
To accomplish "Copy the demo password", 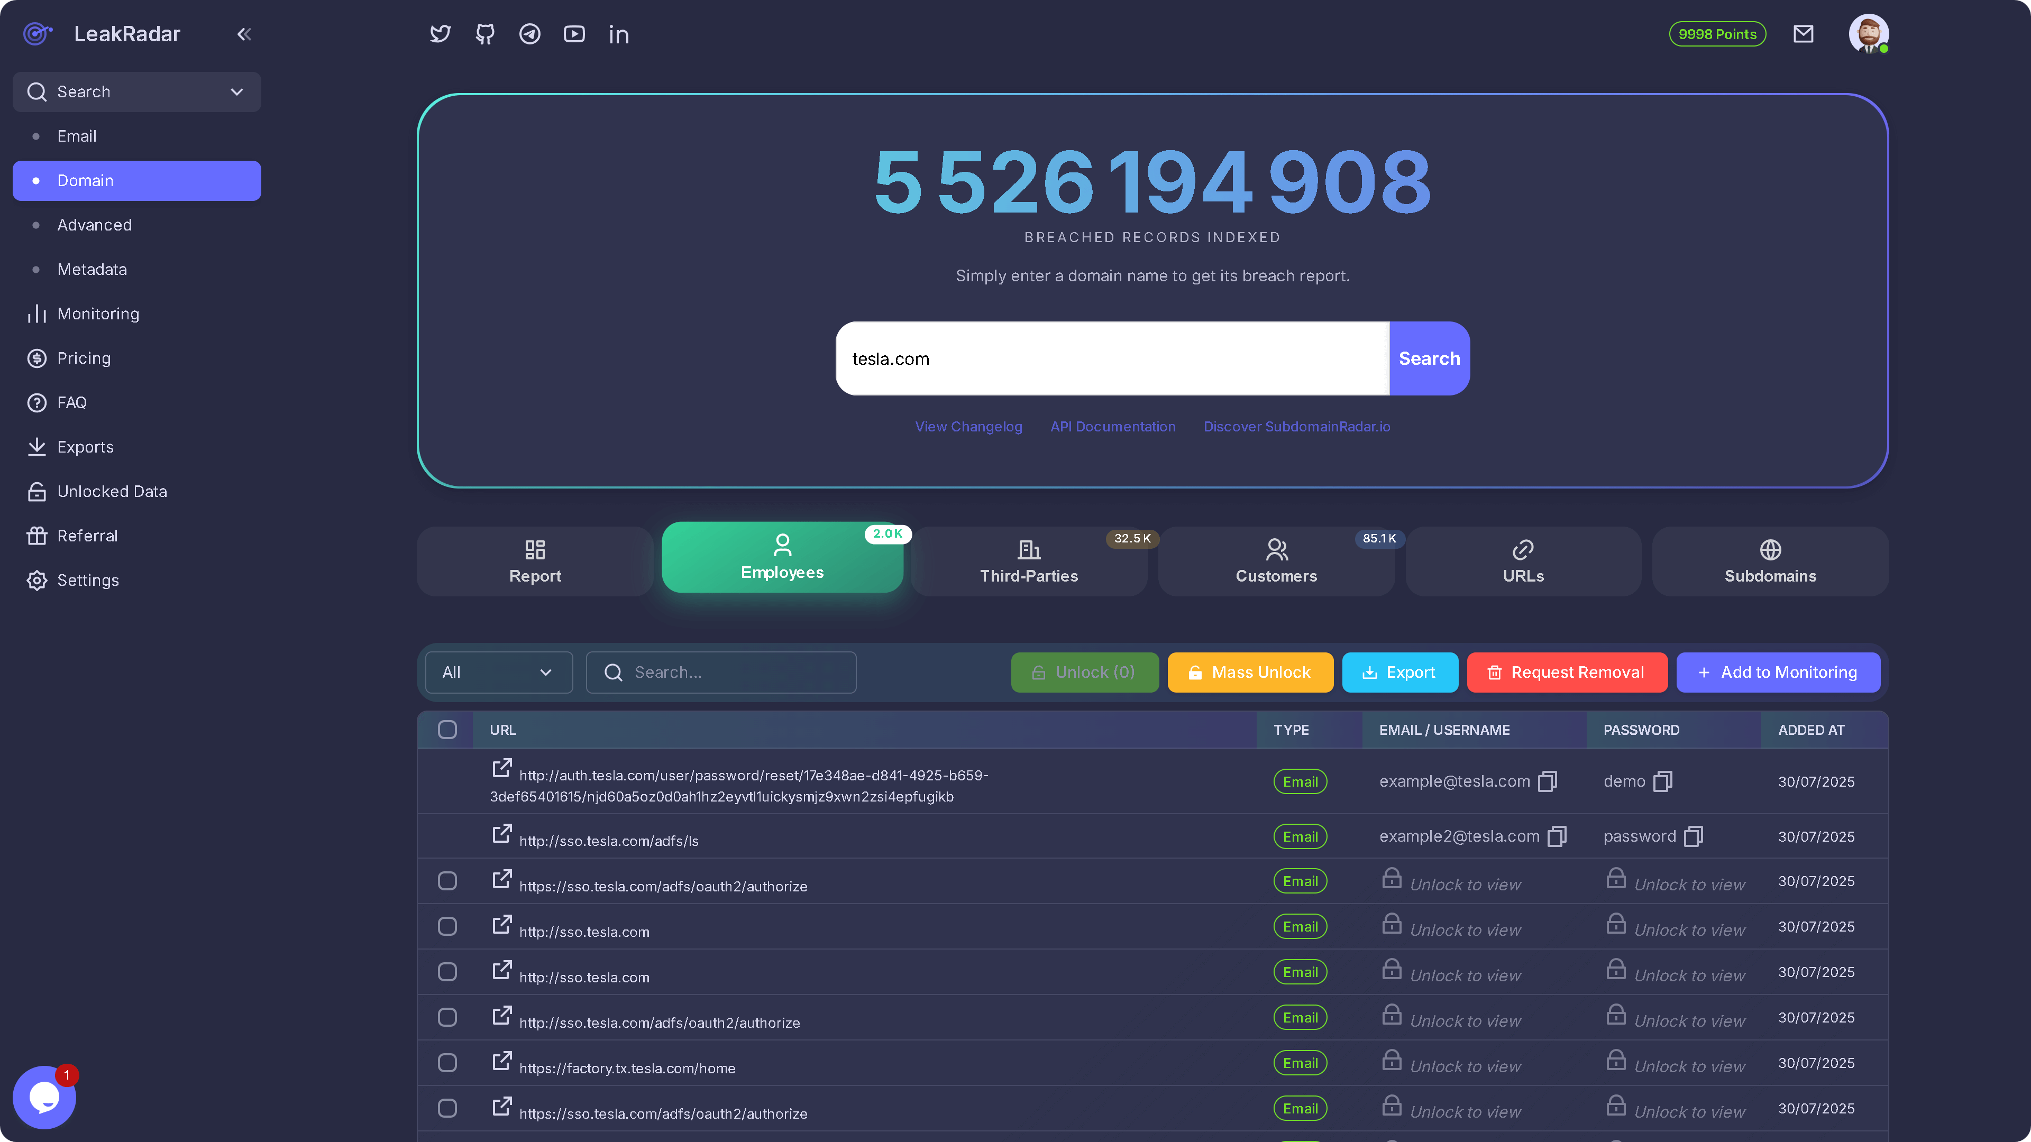I will [x=1663, y=781].
